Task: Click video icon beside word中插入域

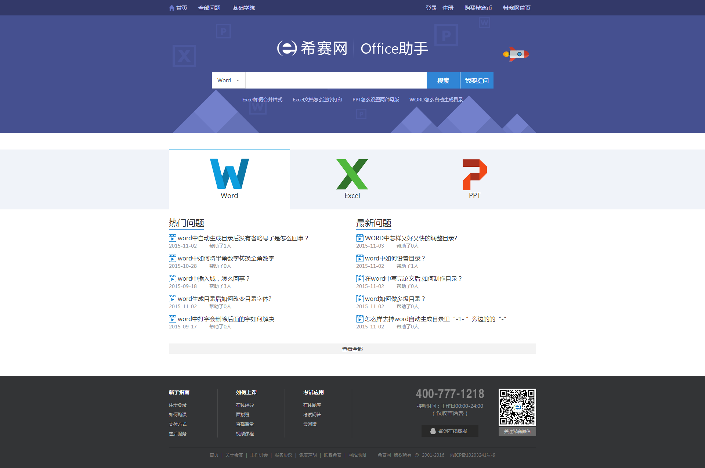Action: click(x=173, y=278)
